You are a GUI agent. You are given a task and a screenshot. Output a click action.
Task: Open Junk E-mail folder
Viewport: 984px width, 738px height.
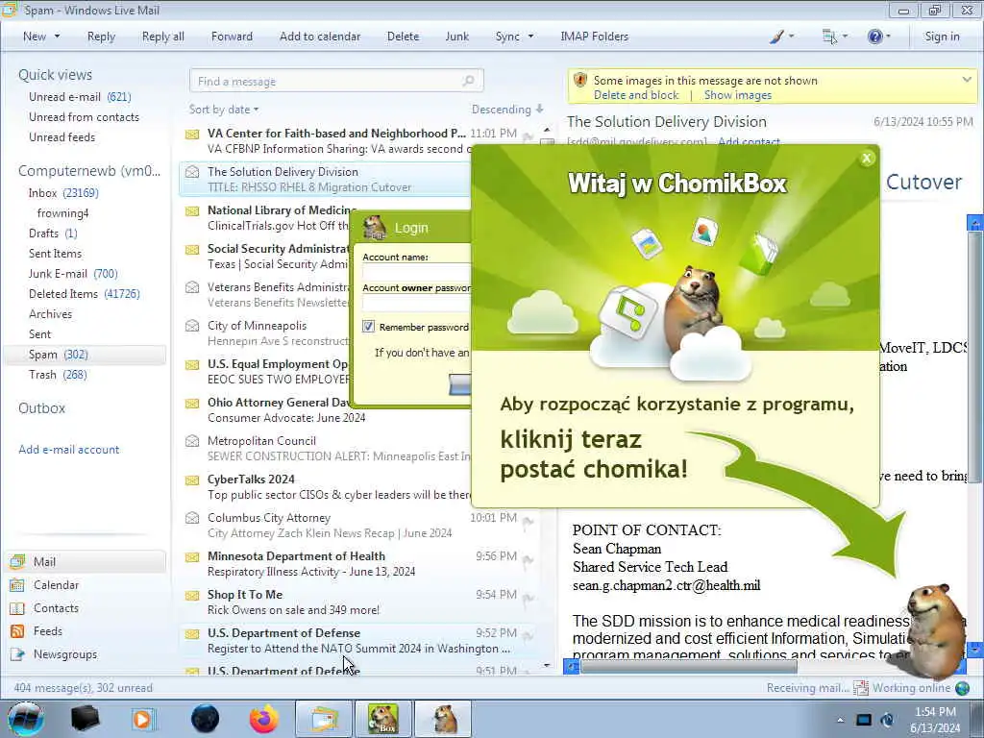pyautogui.click(x=73, y=274)
